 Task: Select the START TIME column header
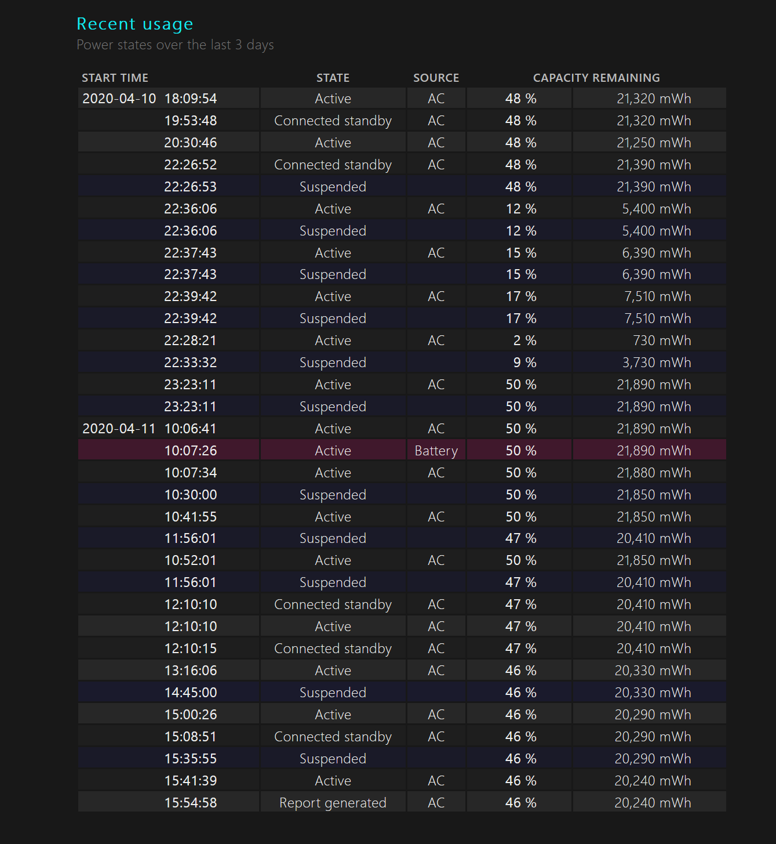[x=115, y=78]
